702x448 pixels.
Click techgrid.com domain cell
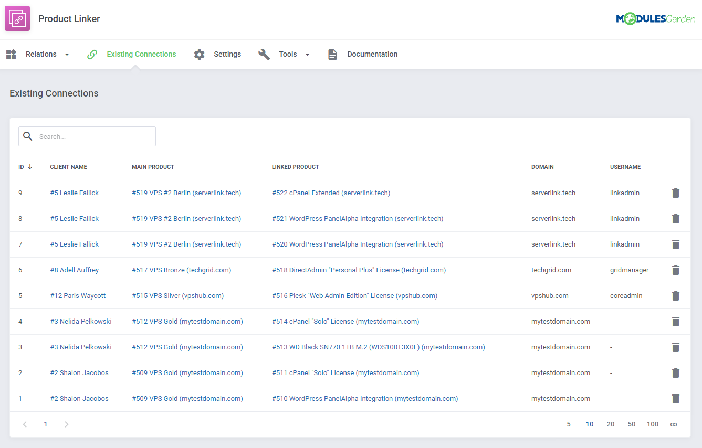[551, 270]
